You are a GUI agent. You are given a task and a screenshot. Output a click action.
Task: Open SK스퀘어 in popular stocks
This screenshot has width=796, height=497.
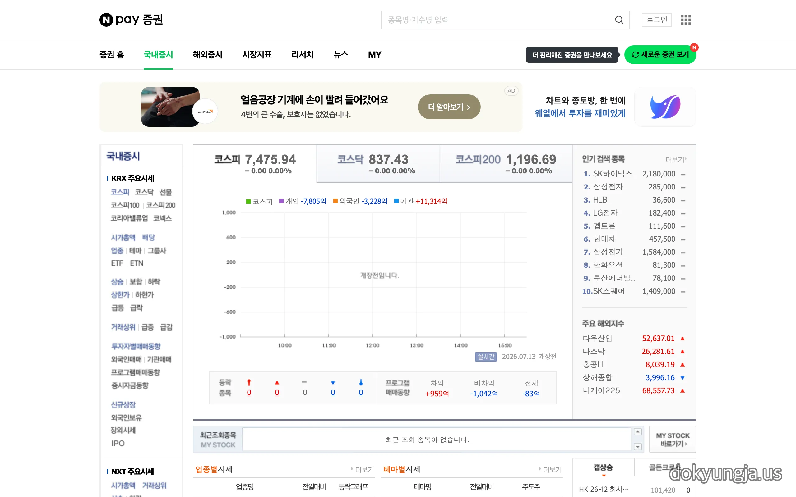coord(609,291)
